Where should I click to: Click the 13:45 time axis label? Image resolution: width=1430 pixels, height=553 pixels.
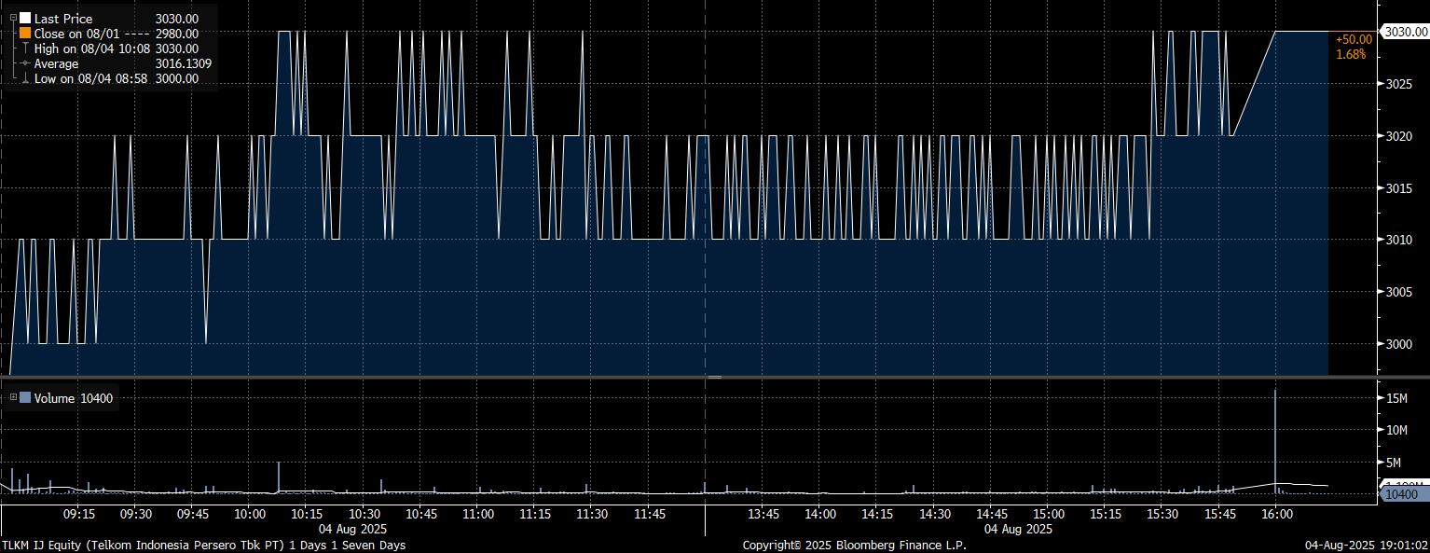coord(763,514)
